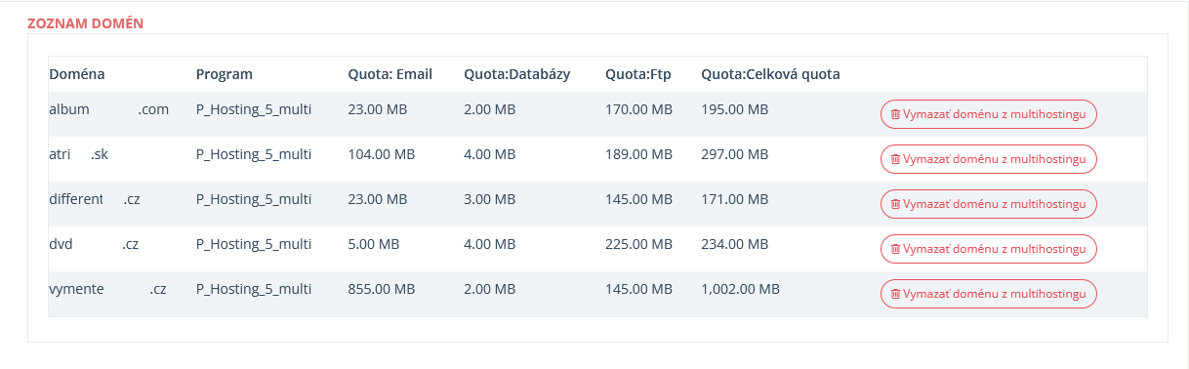Click trash icon in album .com row
1189x369 pixels.
pyautogui.click(x=895, y=114)
